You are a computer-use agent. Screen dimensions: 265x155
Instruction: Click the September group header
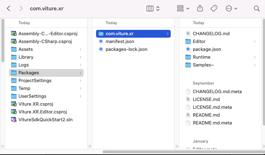click(x=203, y=83)
